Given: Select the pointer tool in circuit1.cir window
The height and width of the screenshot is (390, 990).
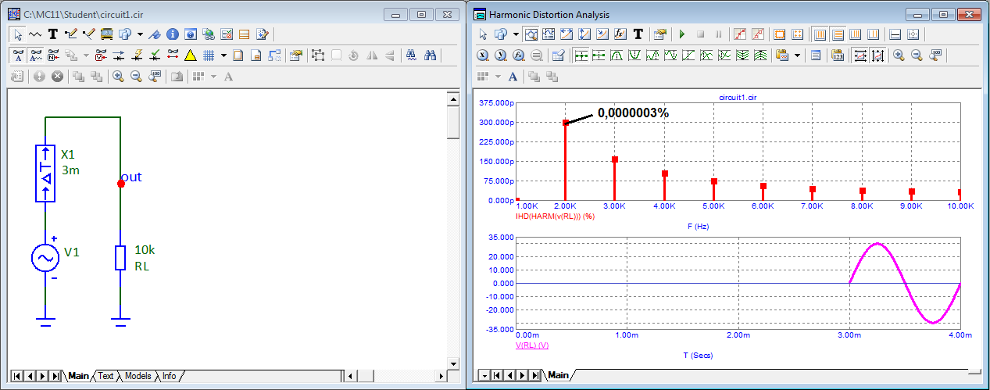Looking at the screenshot, I should pyautogui.click(x=18, y=34).
